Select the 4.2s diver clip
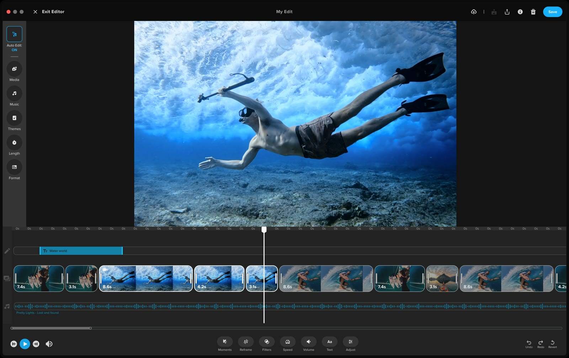Viewport: 569px width, 358px height. (219, 279)
